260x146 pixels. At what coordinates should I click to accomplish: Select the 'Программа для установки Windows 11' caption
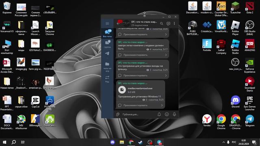[139, 97]
